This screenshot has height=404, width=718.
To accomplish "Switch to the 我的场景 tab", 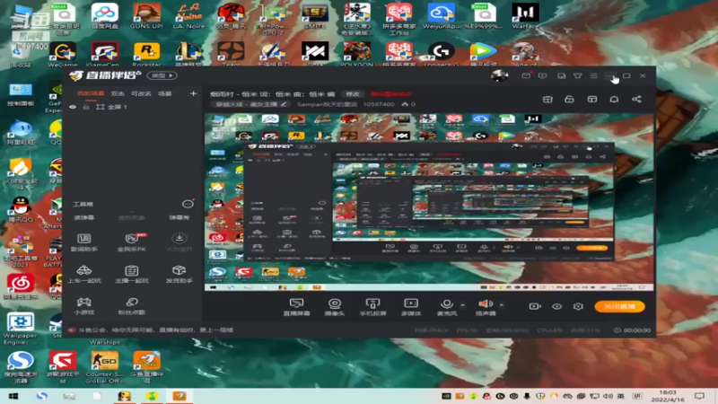I will [x=91, y=93].
